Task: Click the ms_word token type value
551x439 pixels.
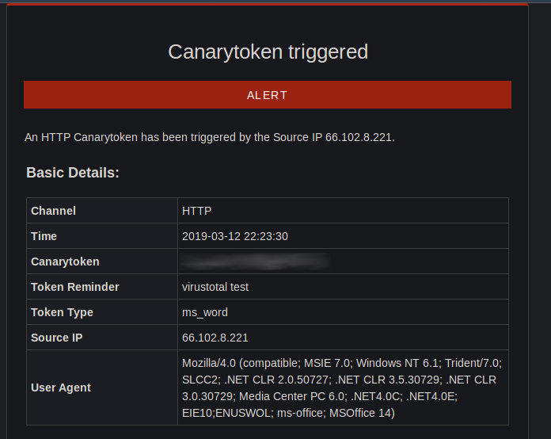Action: pyautogui.click(x=205, y=312)
